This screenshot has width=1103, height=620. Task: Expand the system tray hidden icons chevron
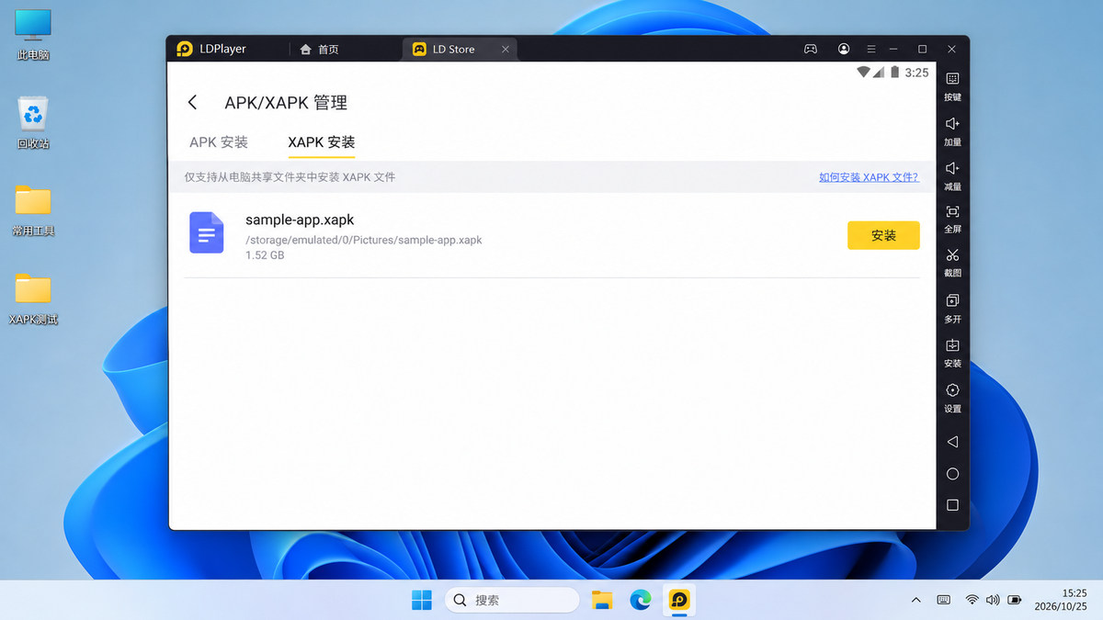click(915, 600)
